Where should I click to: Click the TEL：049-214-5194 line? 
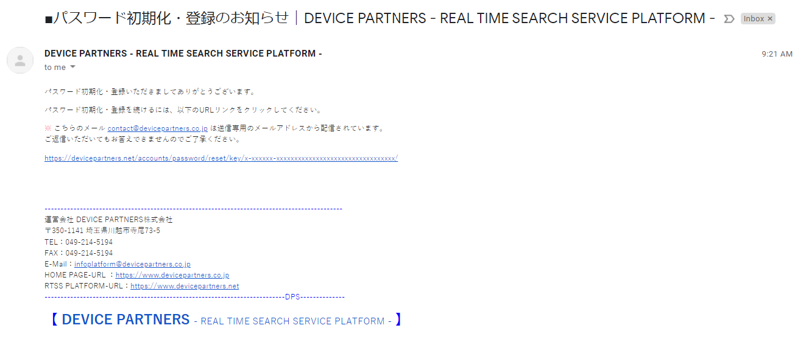point(79,242)
